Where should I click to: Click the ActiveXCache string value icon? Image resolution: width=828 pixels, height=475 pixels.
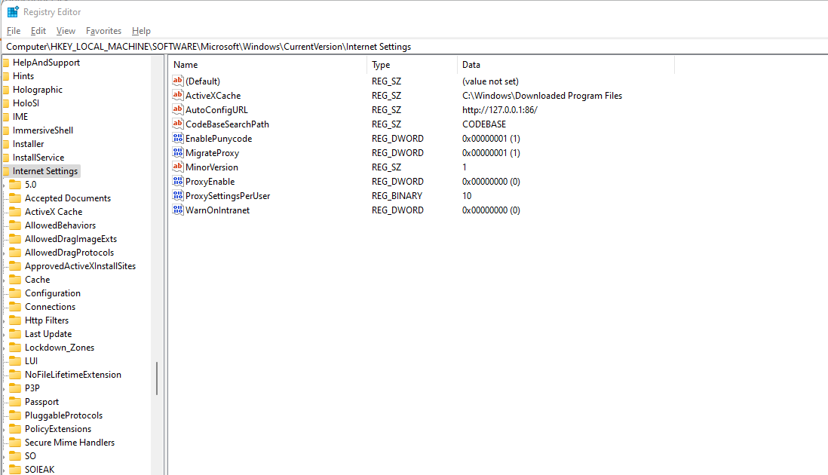click(178, 95)
